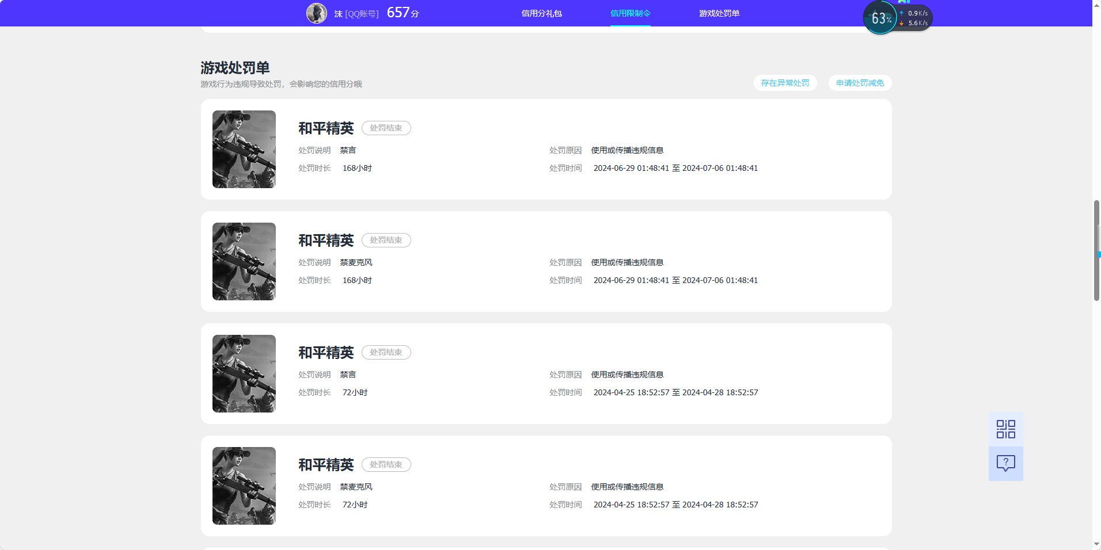Click 禁麦克风 value in the 168小时 record
The width and height of the screenshot is (1101, 550).
(x=356, y=262)
